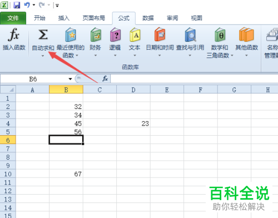Open the Name Manager icon

[272, 34]
